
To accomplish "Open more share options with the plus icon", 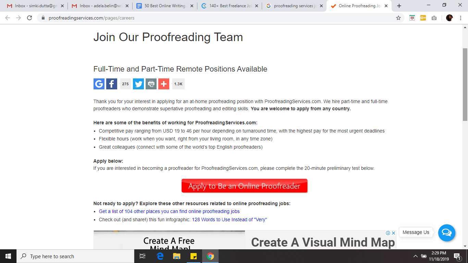I will click(164, 84).
